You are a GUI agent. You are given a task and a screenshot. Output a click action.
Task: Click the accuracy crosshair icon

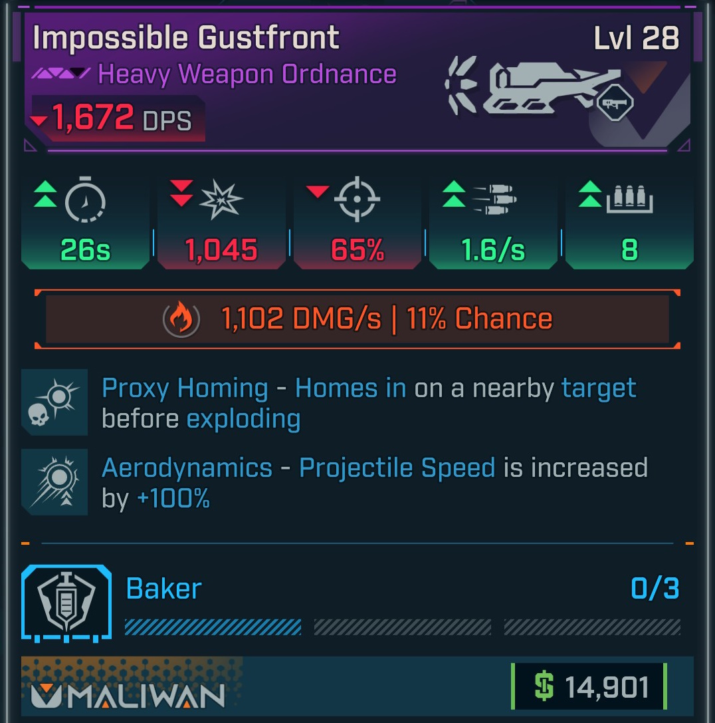tap(357, 200)
